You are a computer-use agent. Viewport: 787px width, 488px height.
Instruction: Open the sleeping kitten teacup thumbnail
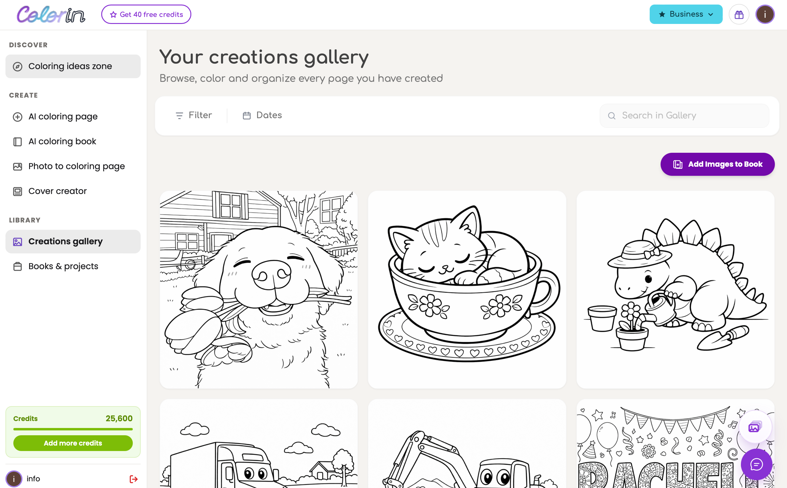point(467,289)
